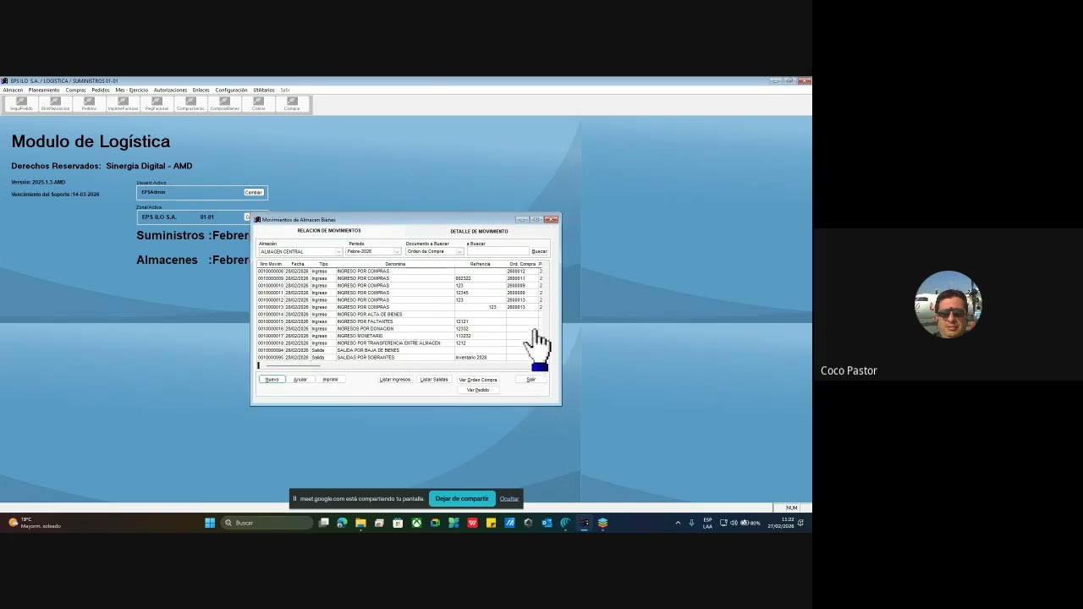Select row INGRESO POR FALTANTES
The height and width of the screenshot is (609, 1083).
pos(399,321)
